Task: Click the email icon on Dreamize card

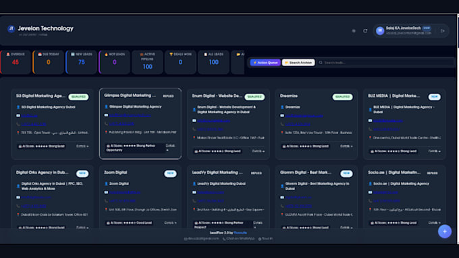Action: point(282,116)
